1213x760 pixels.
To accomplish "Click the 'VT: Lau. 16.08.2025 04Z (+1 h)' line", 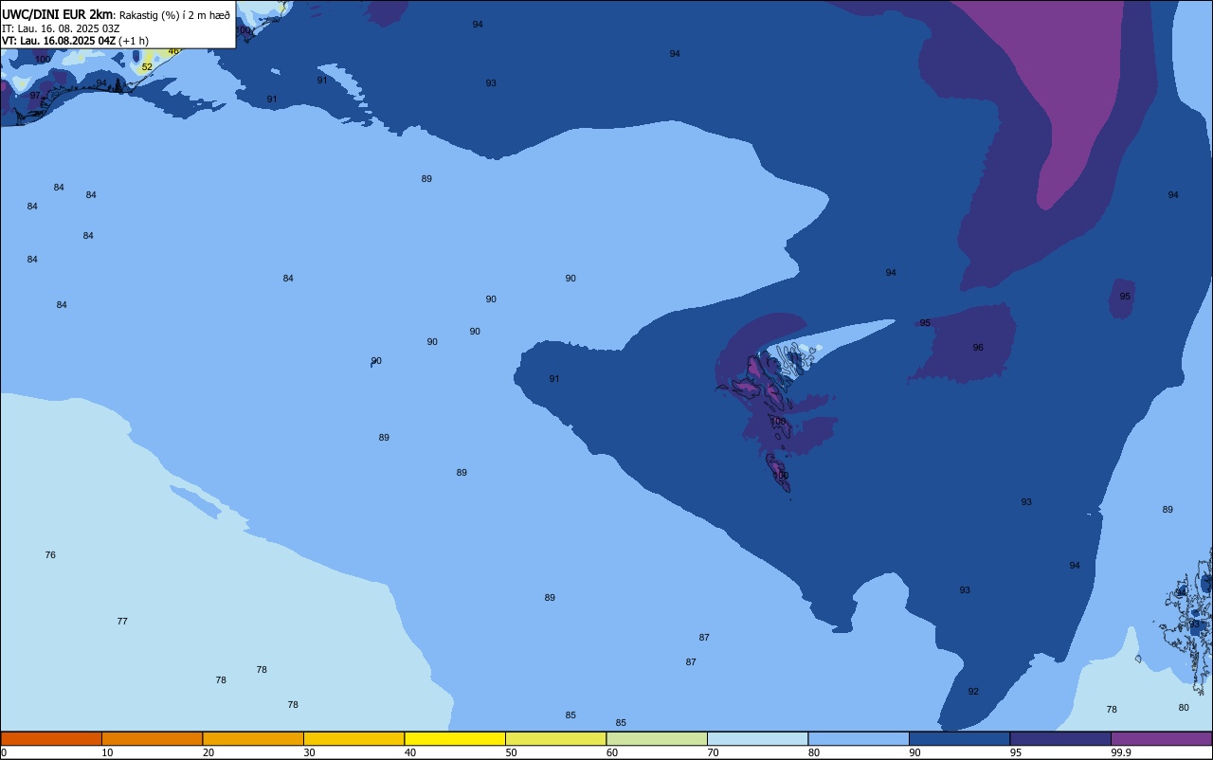I will tap(75, 41).
